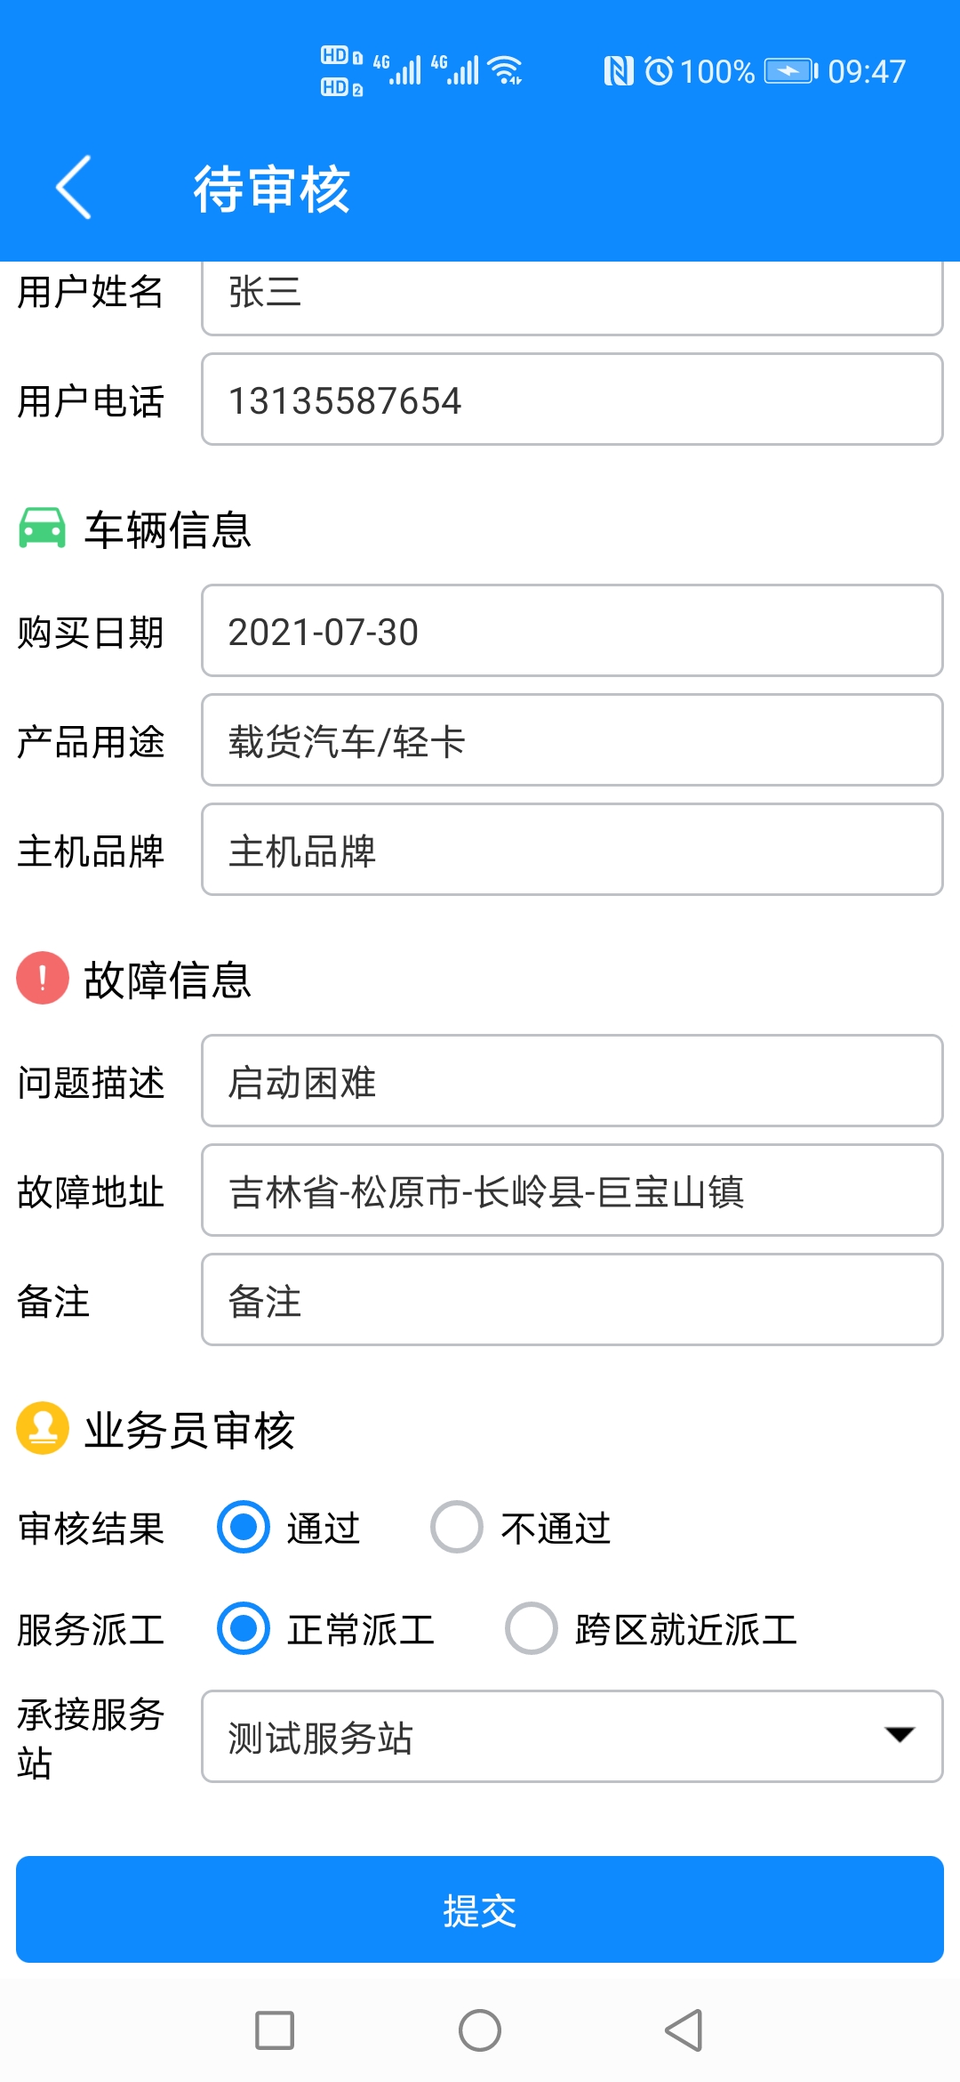This screenshot has height=2082, width=960.
Task: Tap the back arrow in header
Action: 73,188
